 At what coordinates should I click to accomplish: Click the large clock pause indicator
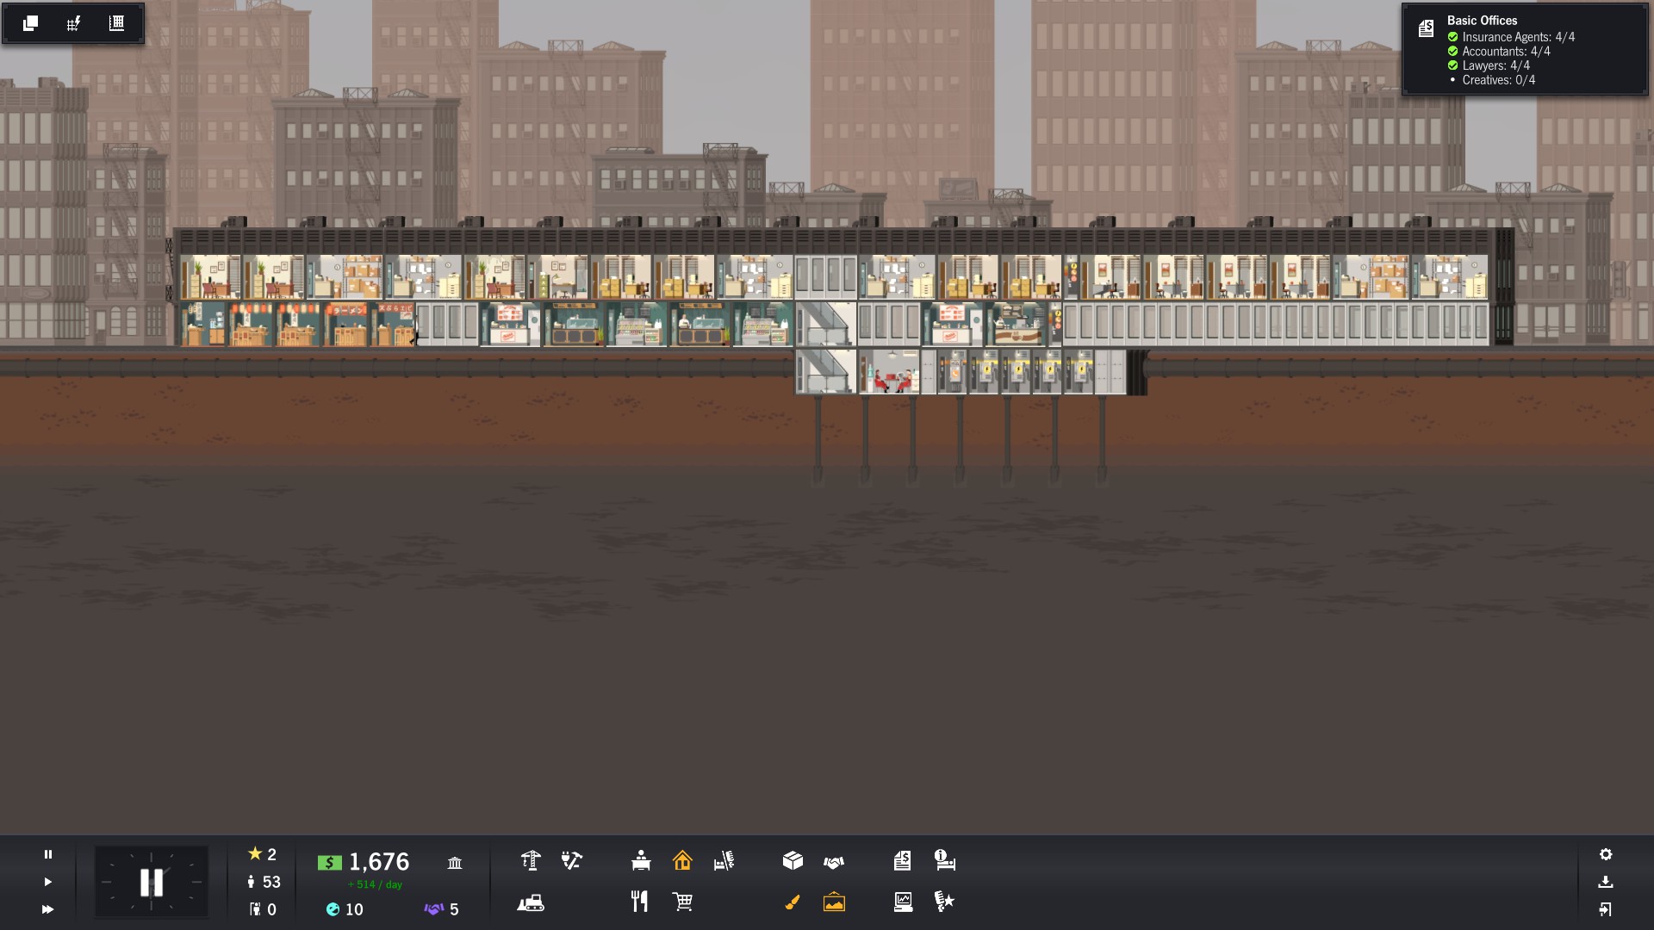click(152, 882)
